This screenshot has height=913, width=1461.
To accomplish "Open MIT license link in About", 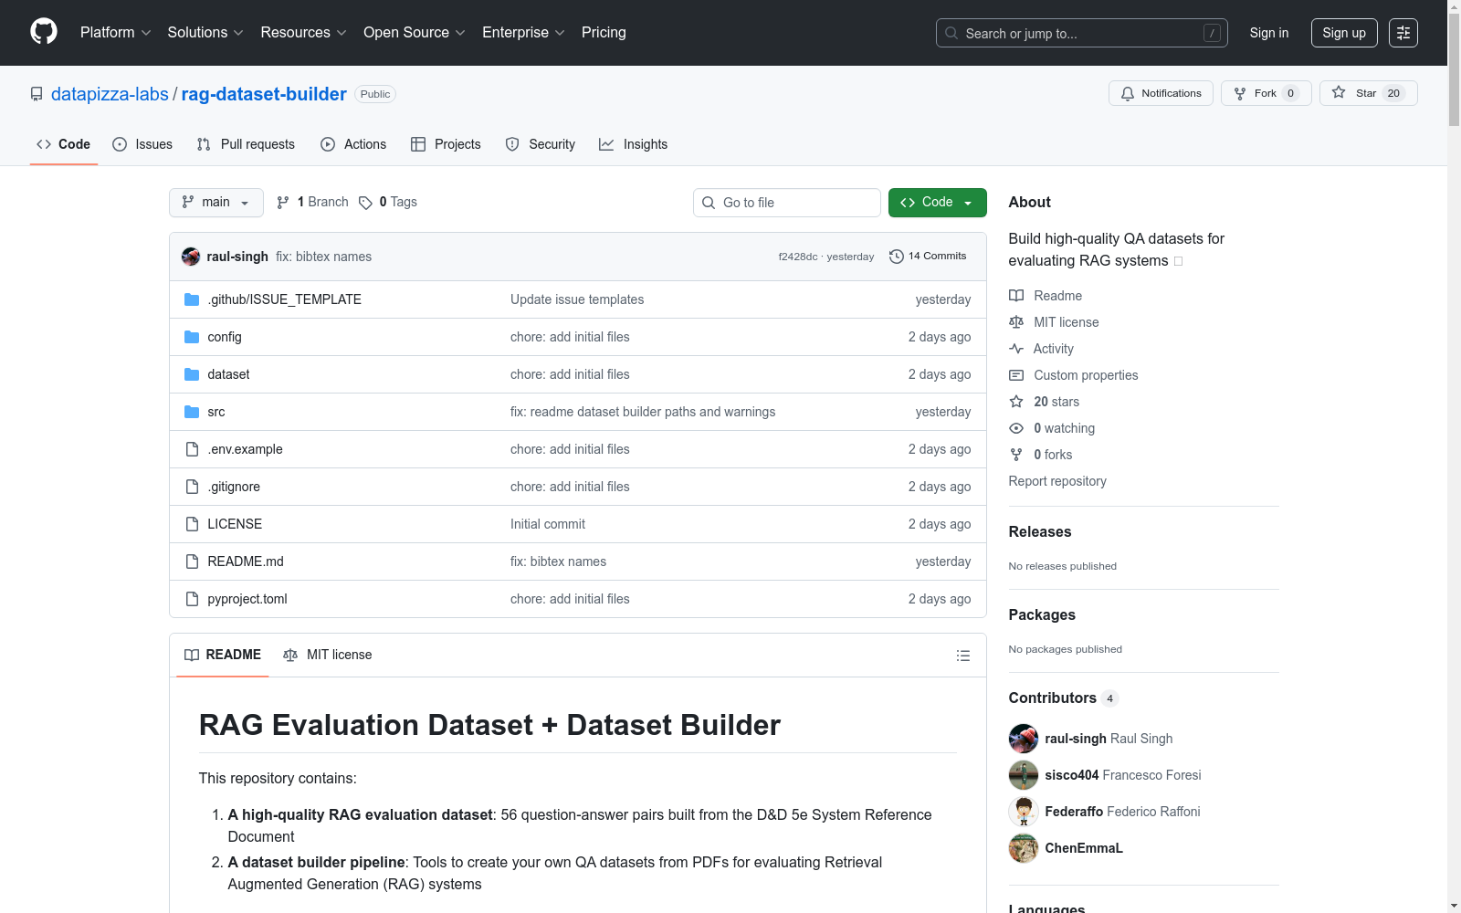I will 1054,322.
